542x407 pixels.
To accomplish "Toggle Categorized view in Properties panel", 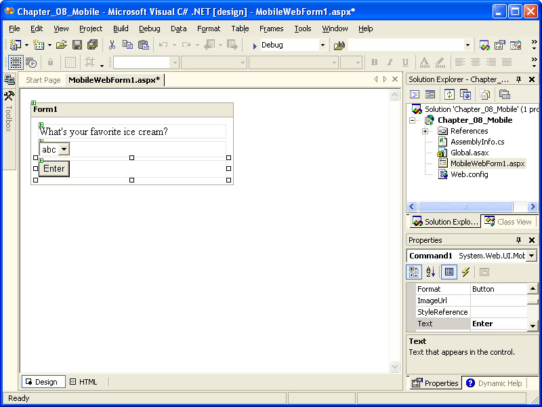I will coord(414,272).
